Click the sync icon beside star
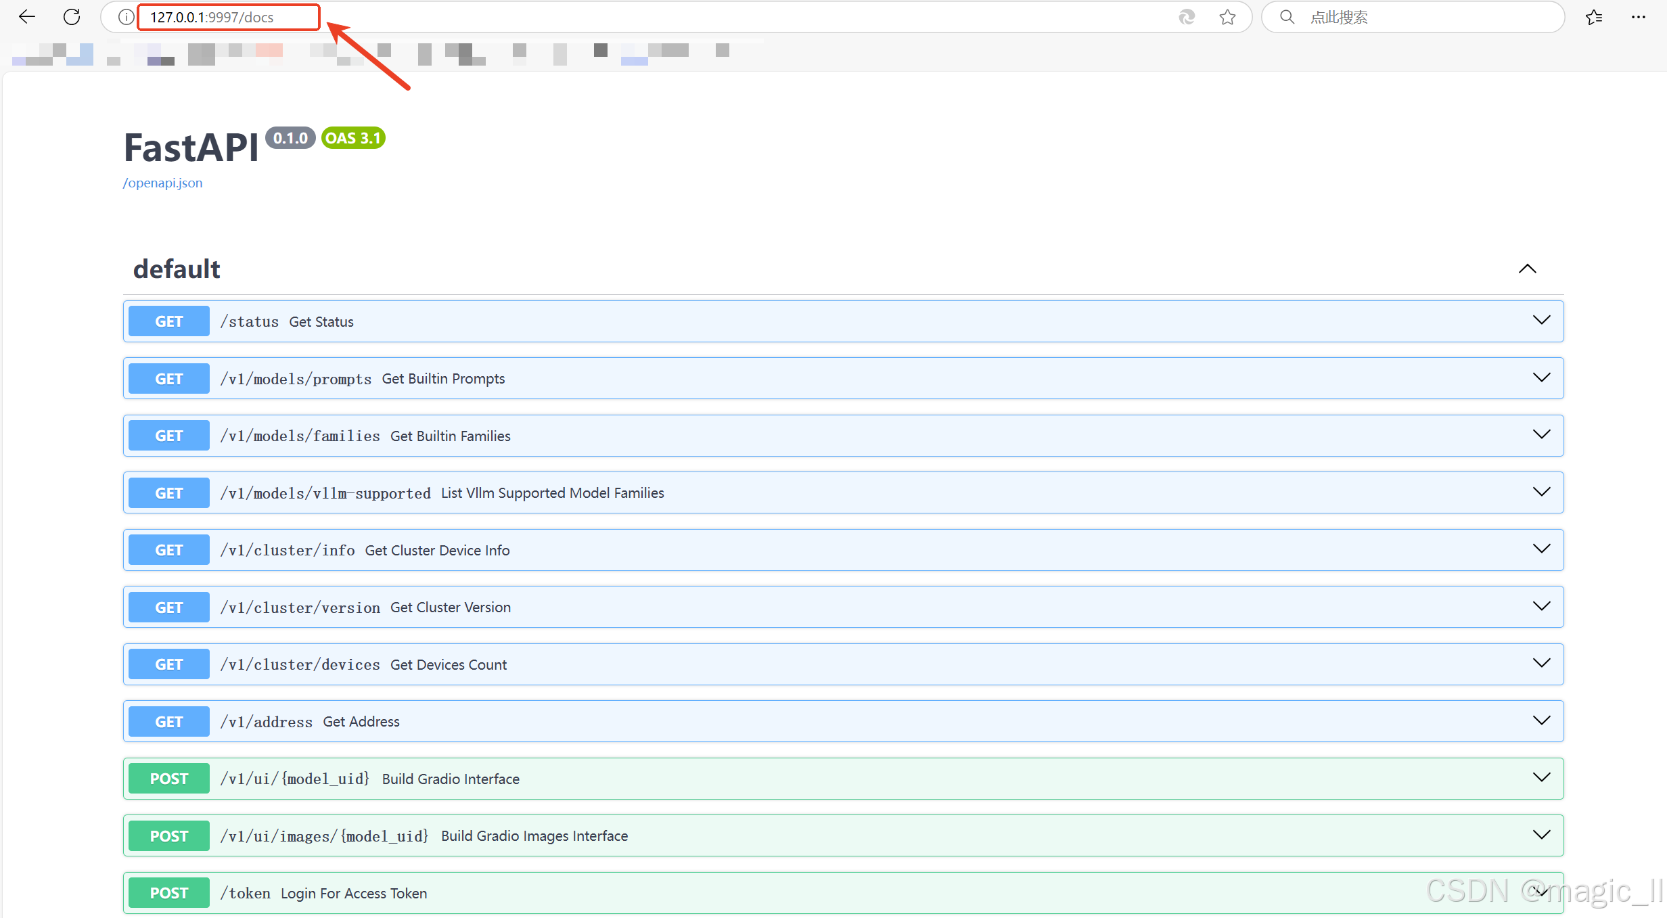The image size is (1667, 918). [x=1187, y=17]
